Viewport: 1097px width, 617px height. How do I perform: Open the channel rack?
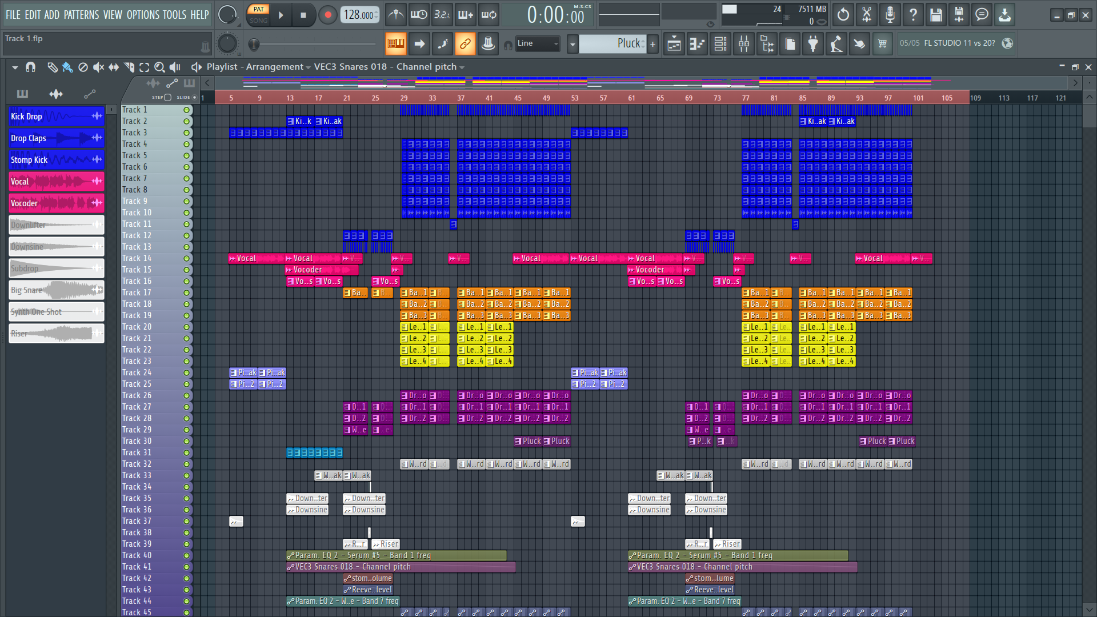[x=720, y=44]
